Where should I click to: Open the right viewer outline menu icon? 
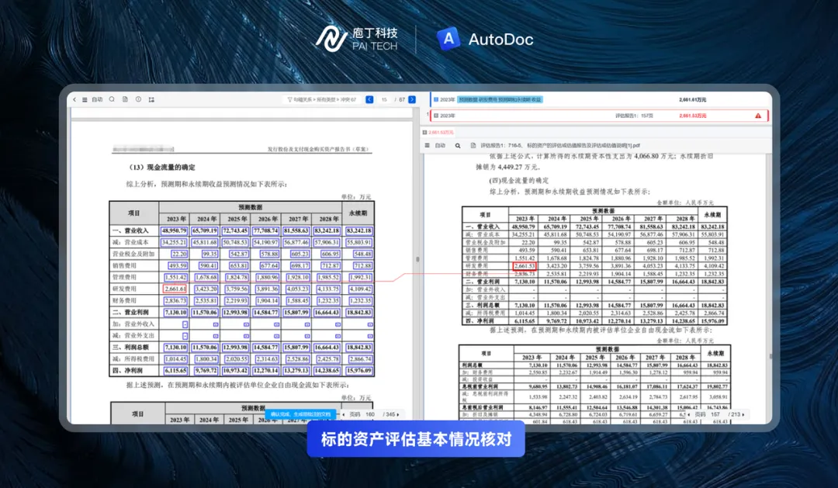(427, 145)
